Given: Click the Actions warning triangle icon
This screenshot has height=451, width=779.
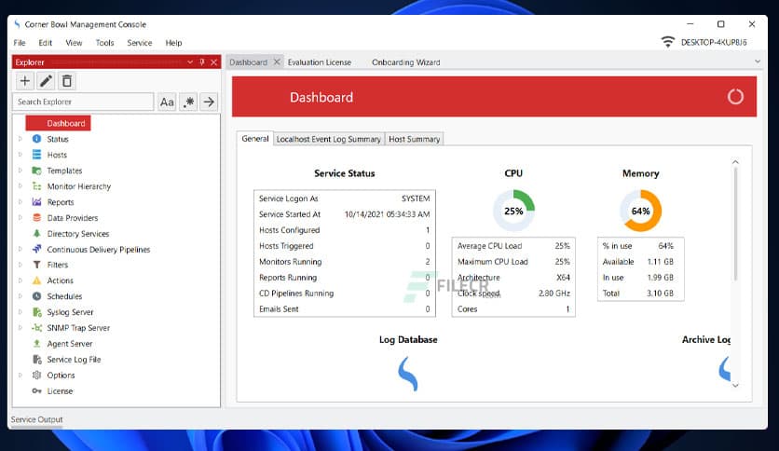Looking at the screenshot, I should coord(36,280).
